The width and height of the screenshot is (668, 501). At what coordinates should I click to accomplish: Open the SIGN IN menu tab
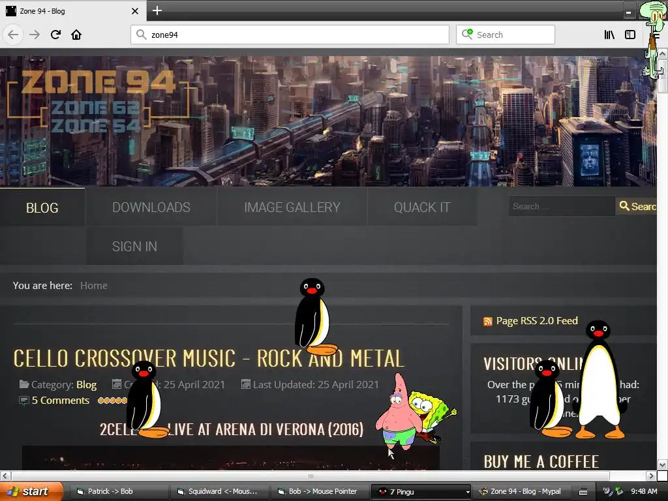coord(134,246)
